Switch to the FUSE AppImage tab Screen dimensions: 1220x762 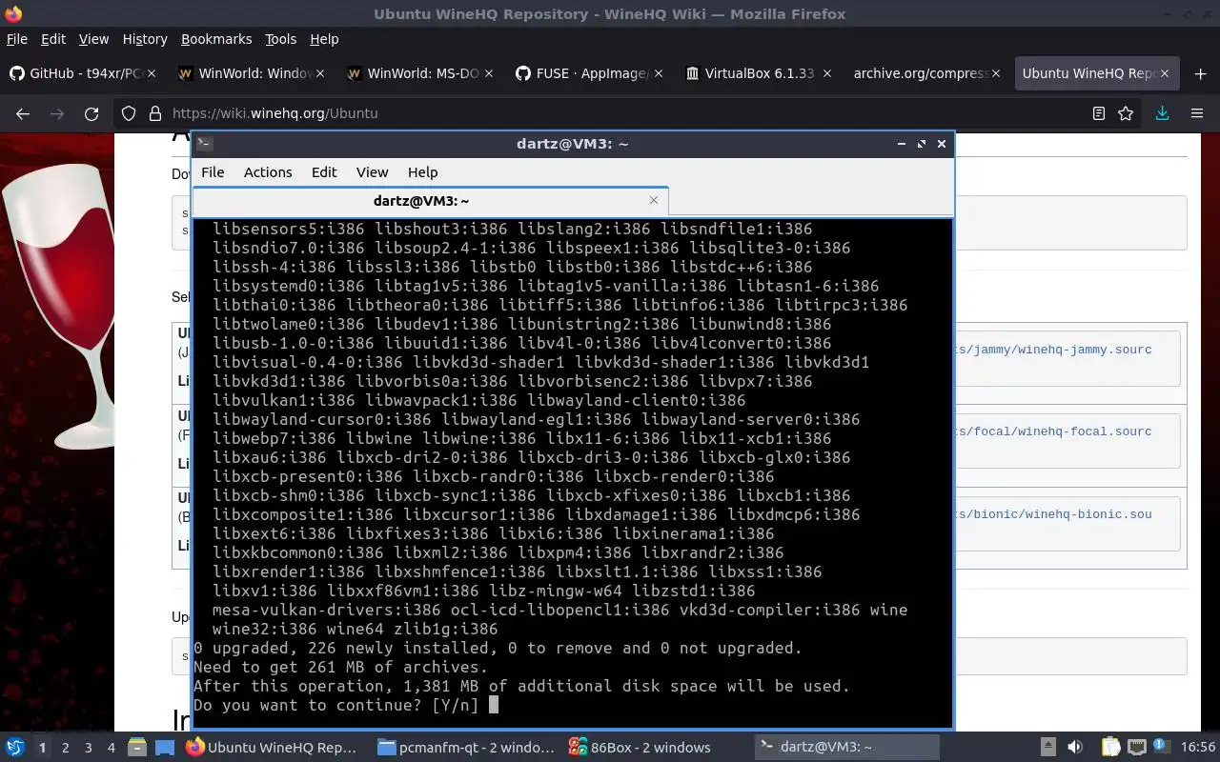click(x=590, y=73)
